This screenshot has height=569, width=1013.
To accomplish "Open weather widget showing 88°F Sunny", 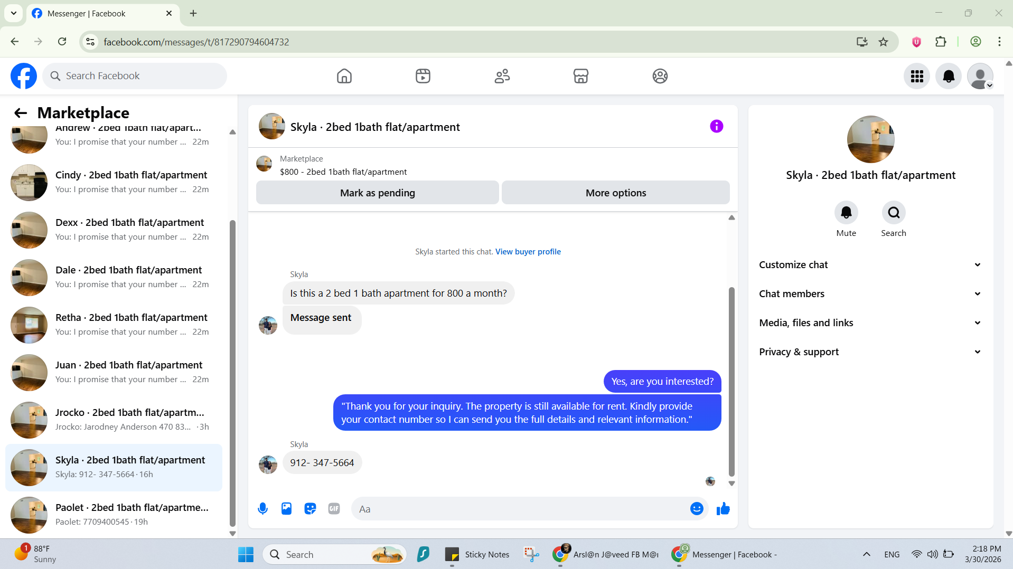I will (x=36, y=554).
